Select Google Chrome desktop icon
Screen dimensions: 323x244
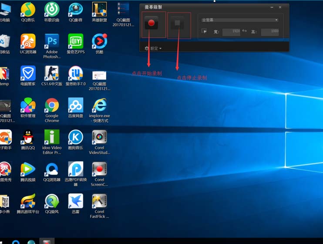52,110
